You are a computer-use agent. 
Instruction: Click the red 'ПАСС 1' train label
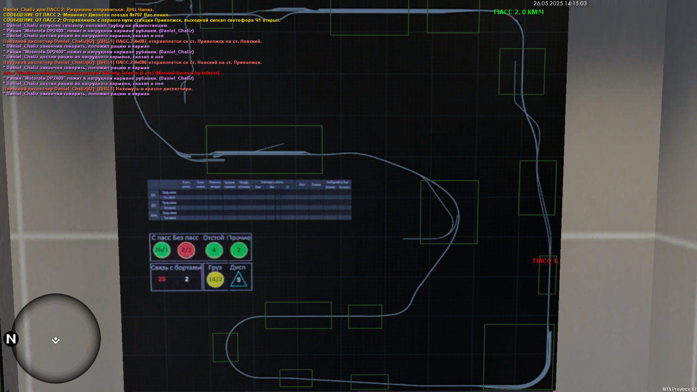coord(546,261)
